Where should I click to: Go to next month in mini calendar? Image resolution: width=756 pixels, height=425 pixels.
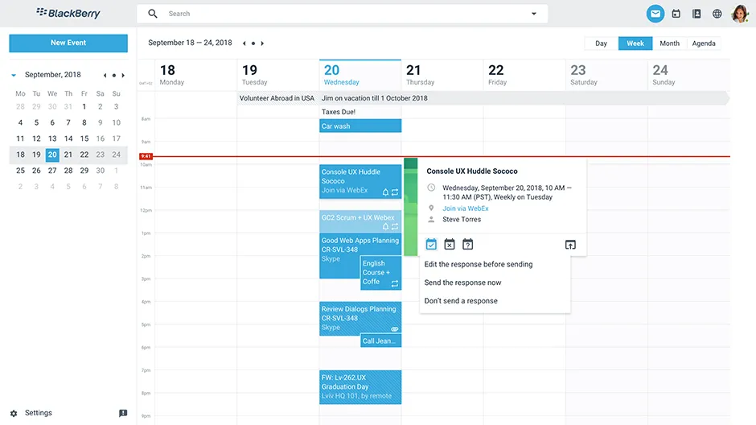[123, 75]
